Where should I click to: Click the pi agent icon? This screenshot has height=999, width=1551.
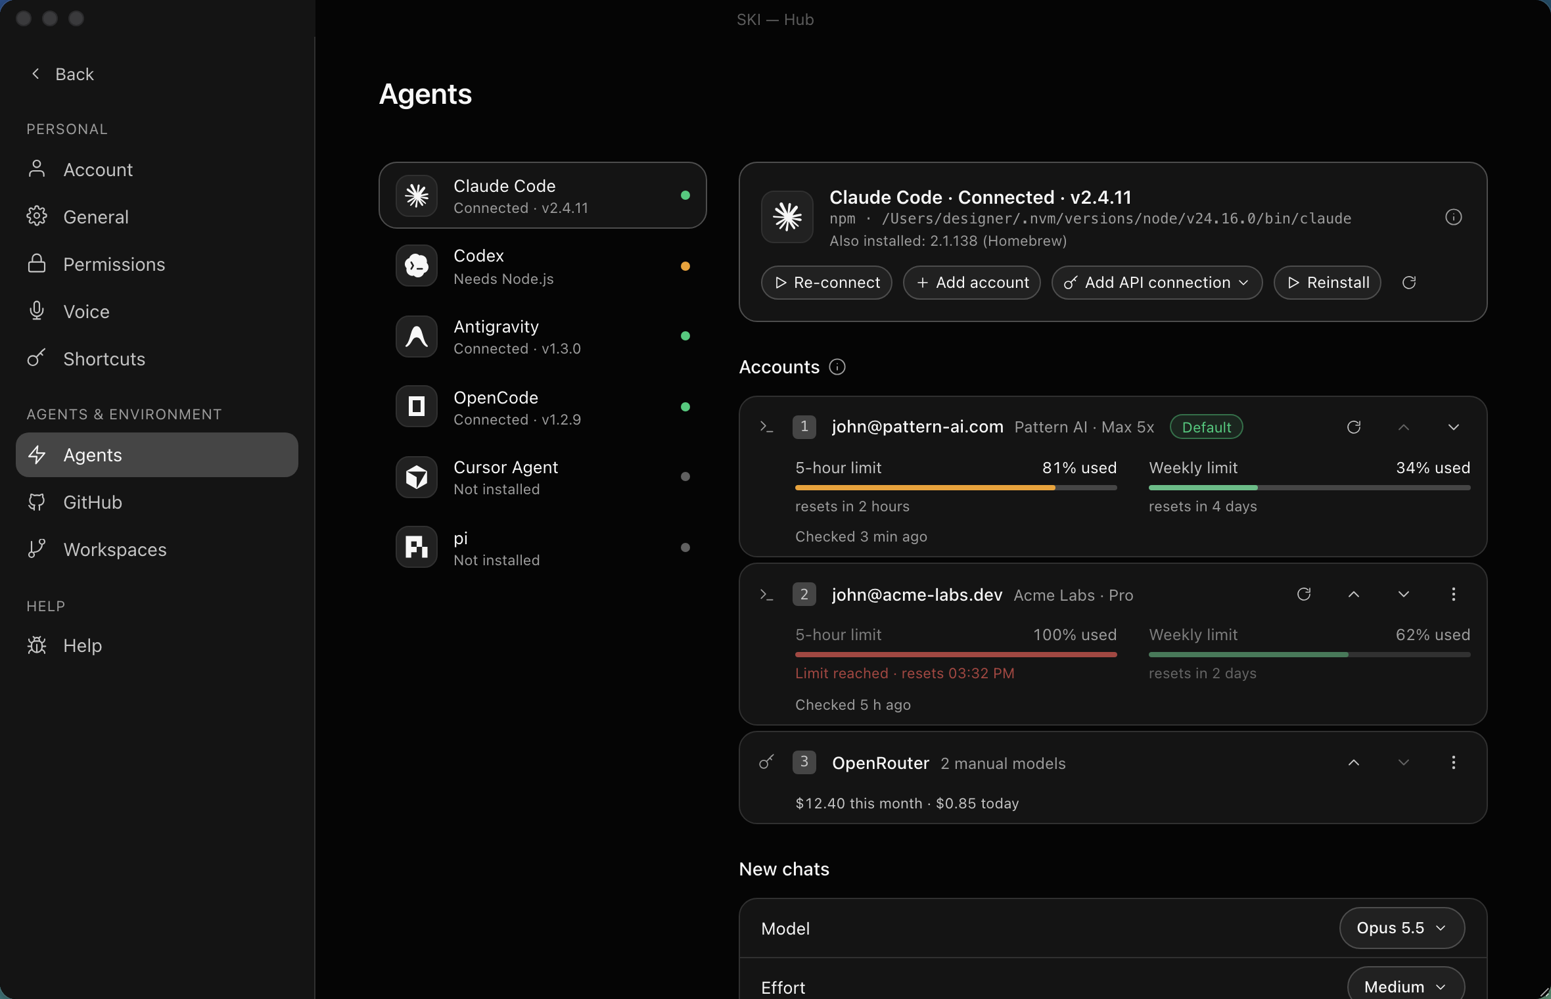click(x=417, y=547)
